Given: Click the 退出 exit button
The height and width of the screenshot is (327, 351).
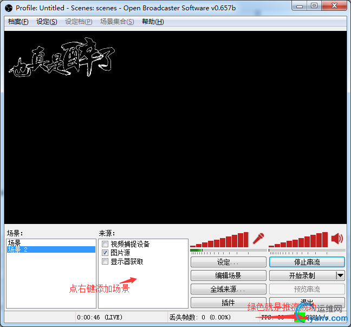Looking at the screenshot, I should 307,303.
